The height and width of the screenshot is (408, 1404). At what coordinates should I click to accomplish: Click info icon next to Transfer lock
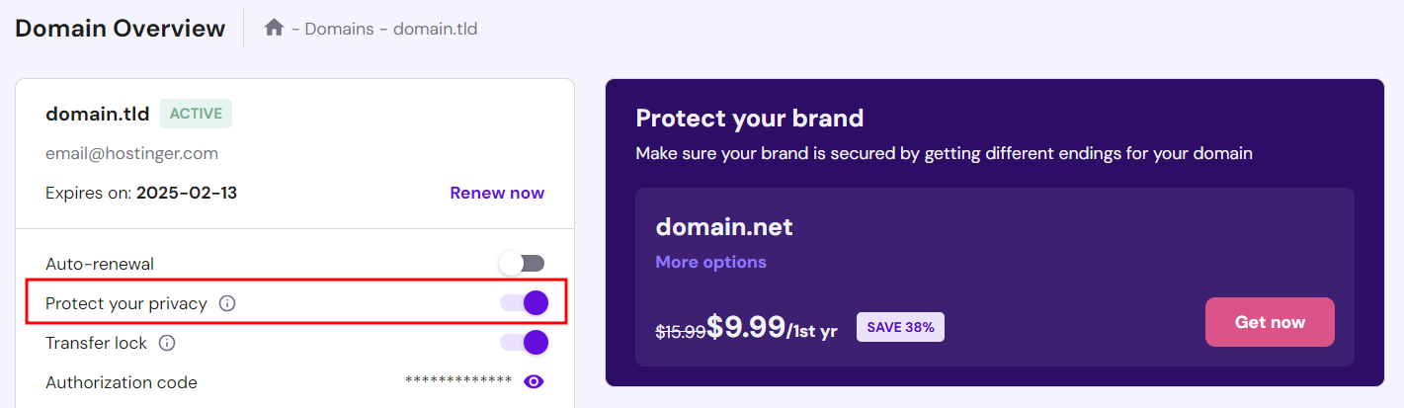coord(167,343)
